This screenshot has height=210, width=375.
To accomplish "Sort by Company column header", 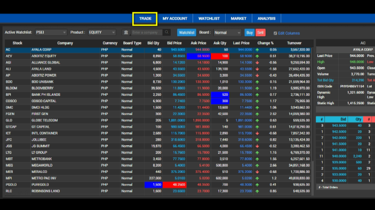I will click(65, 43).
